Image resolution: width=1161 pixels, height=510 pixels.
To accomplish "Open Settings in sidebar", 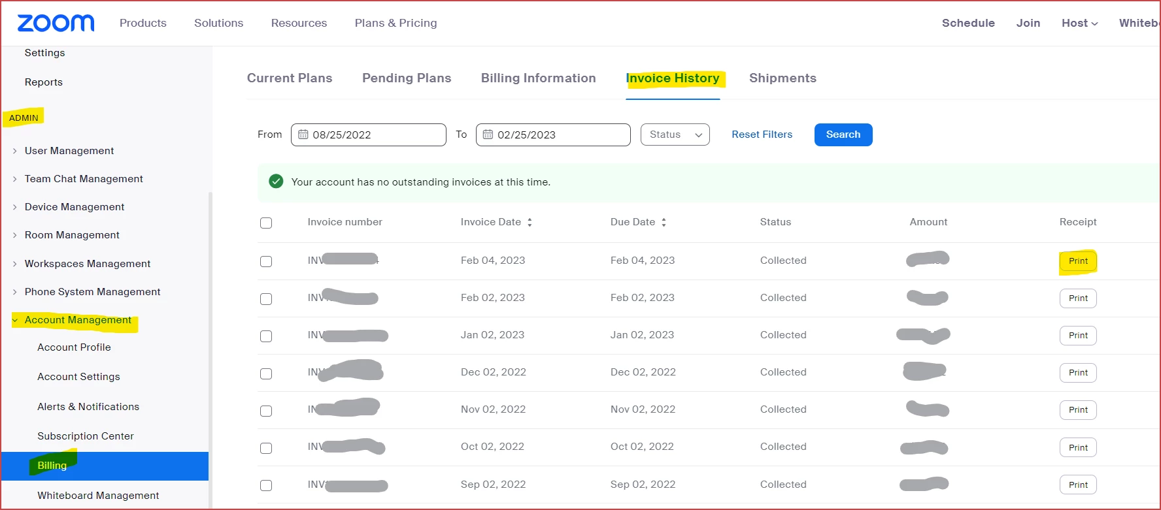I will (44, 53).
